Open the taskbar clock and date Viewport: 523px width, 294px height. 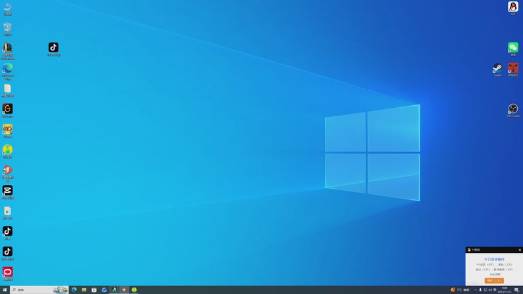point(505,289)
